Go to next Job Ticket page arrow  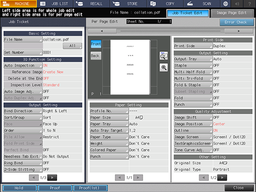(x=52, y=178)
